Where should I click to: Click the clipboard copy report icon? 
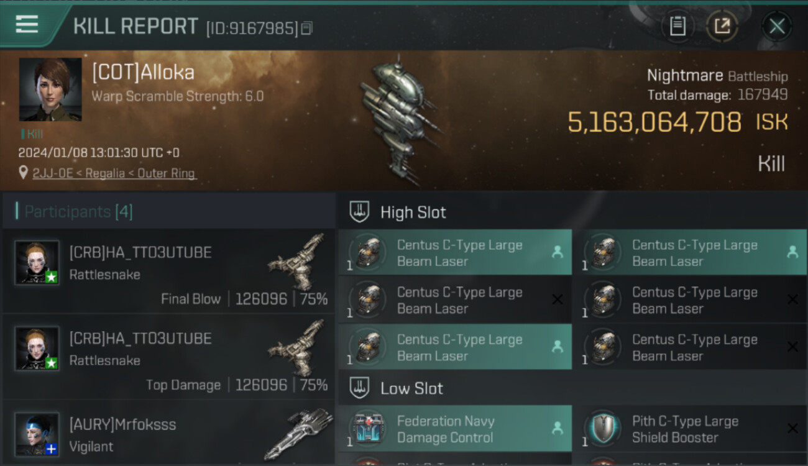point(677,26)
